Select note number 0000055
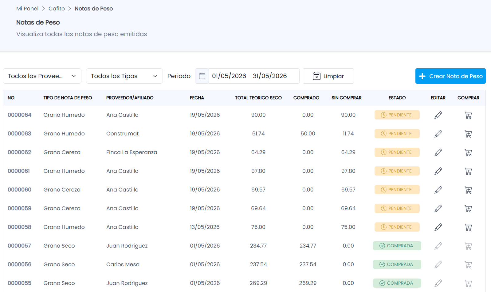The width and height of the screenshot is (491, 292). tap(20, 283)
